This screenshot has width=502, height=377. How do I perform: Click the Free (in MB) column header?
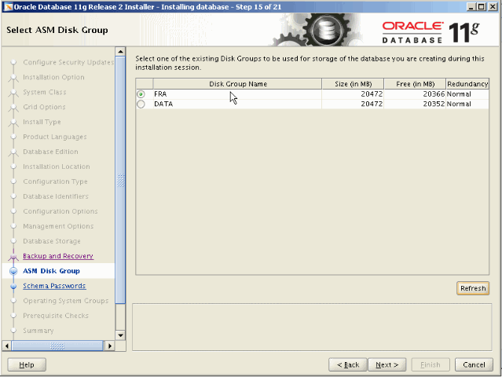point(415,84)
